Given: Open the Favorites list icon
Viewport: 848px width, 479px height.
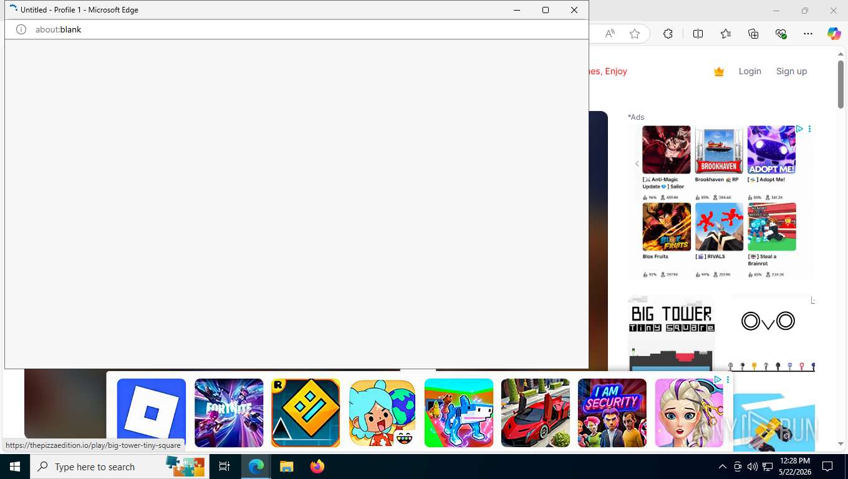Looking at the screenshot, I should point(726,34).
